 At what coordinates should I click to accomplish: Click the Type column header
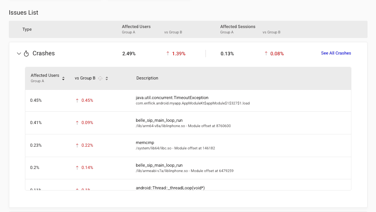pyautogui.click(x=27, y=29)
